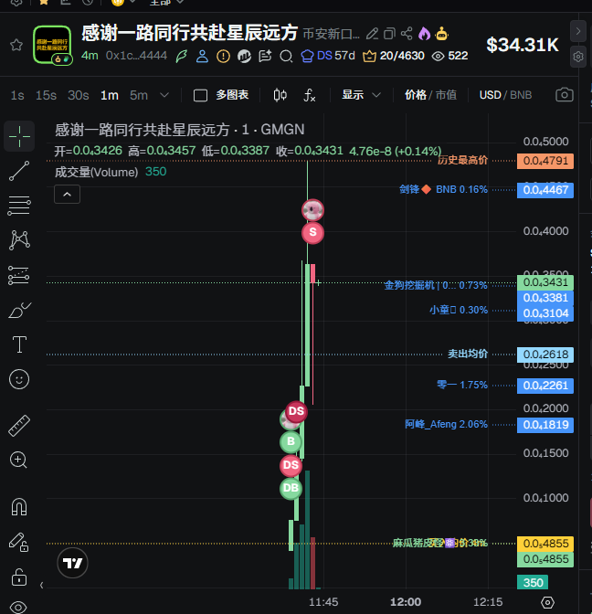Image resolution: width=592 pixels, height=614 pixels.
Task: Click the DS 57d badge
Action: [x=328, y=56]
